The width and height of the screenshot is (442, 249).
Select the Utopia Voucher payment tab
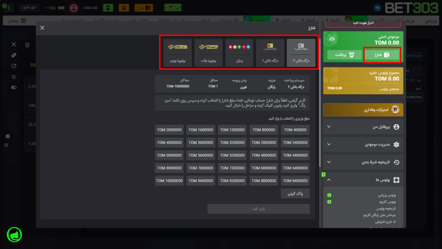pos(177,53)
